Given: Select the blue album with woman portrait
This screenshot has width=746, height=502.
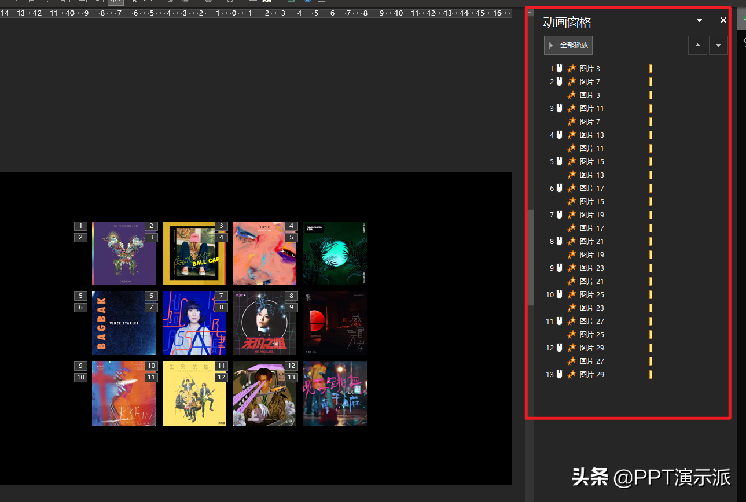Looking at the screenshot, I should [194, 323].
